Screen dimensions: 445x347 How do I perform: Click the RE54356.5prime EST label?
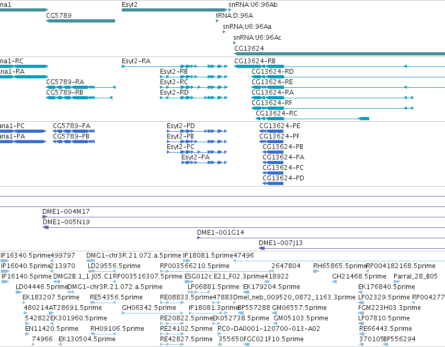click(116, 298)
